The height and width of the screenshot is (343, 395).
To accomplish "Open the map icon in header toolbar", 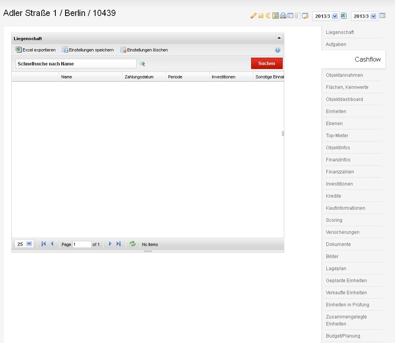I will tap(275, 16).
